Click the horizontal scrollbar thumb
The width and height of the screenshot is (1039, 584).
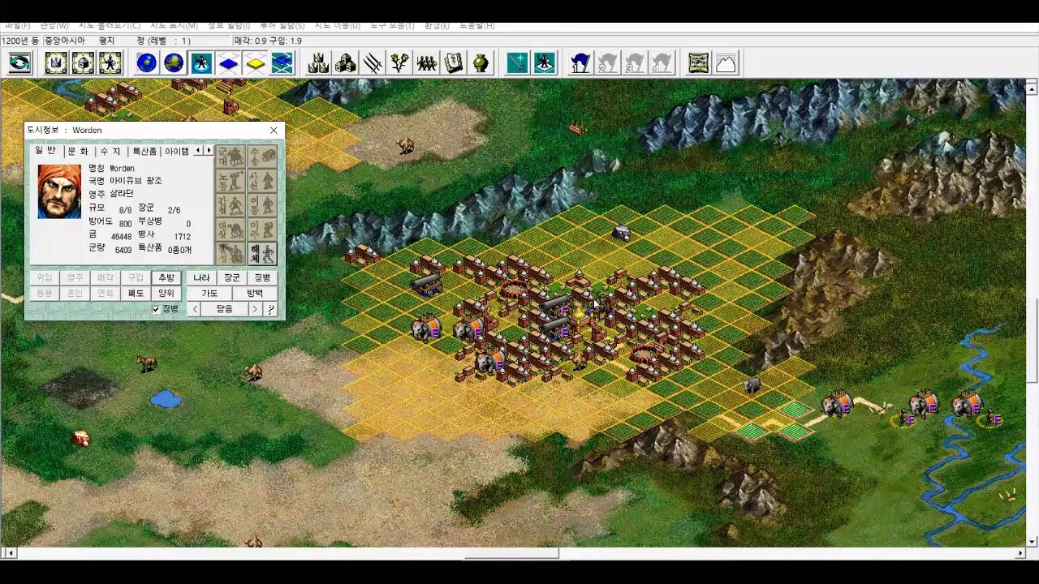[x=511, y=553]
